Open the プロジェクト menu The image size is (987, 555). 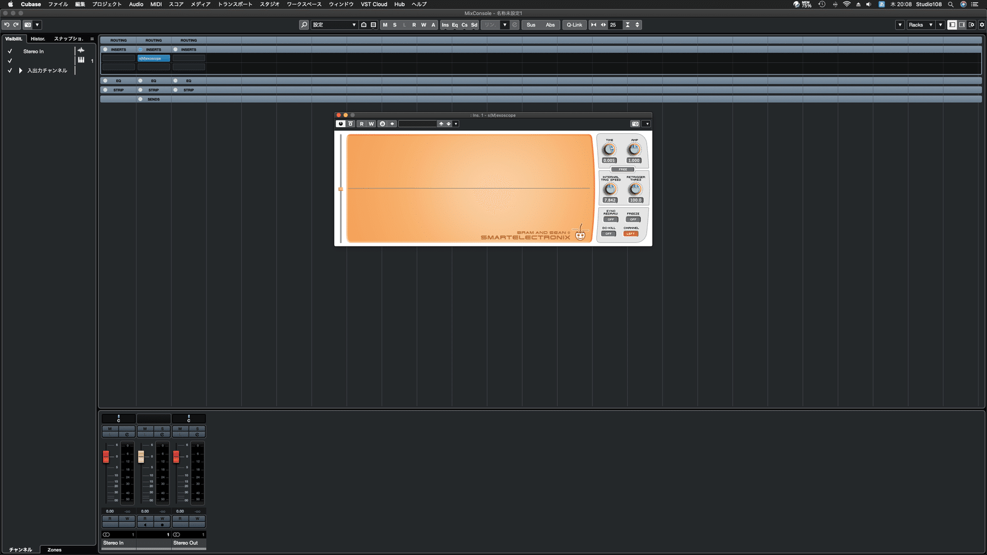click(107, 4)
